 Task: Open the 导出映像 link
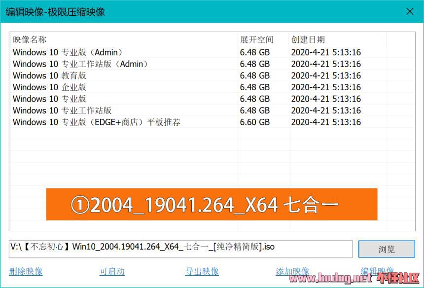(x=202, y=271)
